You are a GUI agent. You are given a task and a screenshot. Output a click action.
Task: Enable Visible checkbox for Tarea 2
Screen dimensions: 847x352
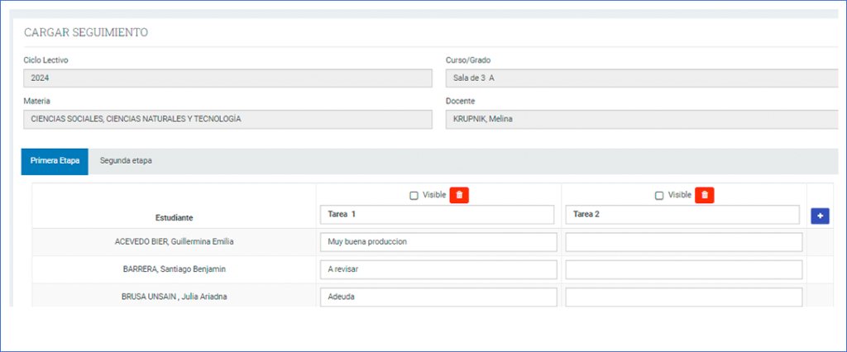point(659,196)
